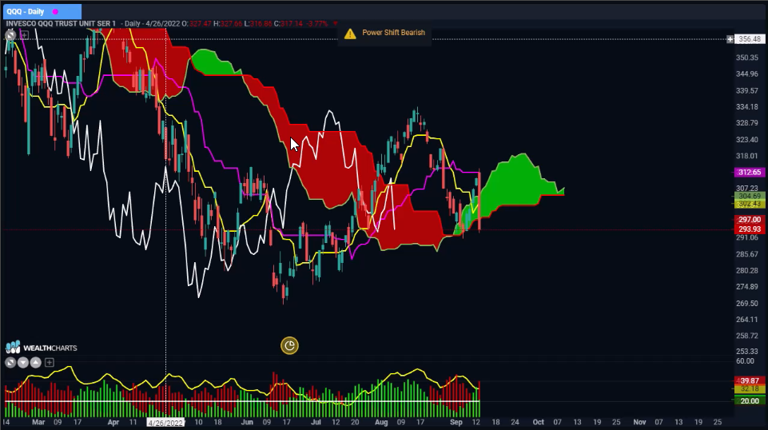Click the red down triangle after -3.77%
The width and height of the screenshot is (768, 430).
click(x=336, y=23)
